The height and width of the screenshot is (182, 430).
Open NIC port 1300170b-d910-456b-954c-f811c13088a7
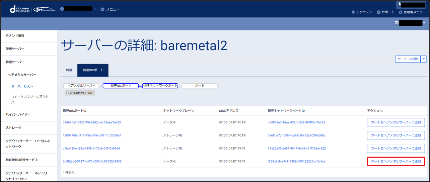(x=92, y=135)
